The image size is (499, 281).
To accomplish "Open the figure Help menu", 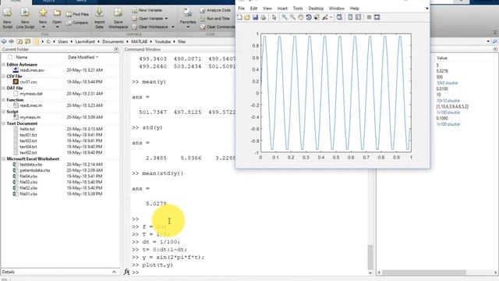I will pyautogui.click(x=355, y=9).
